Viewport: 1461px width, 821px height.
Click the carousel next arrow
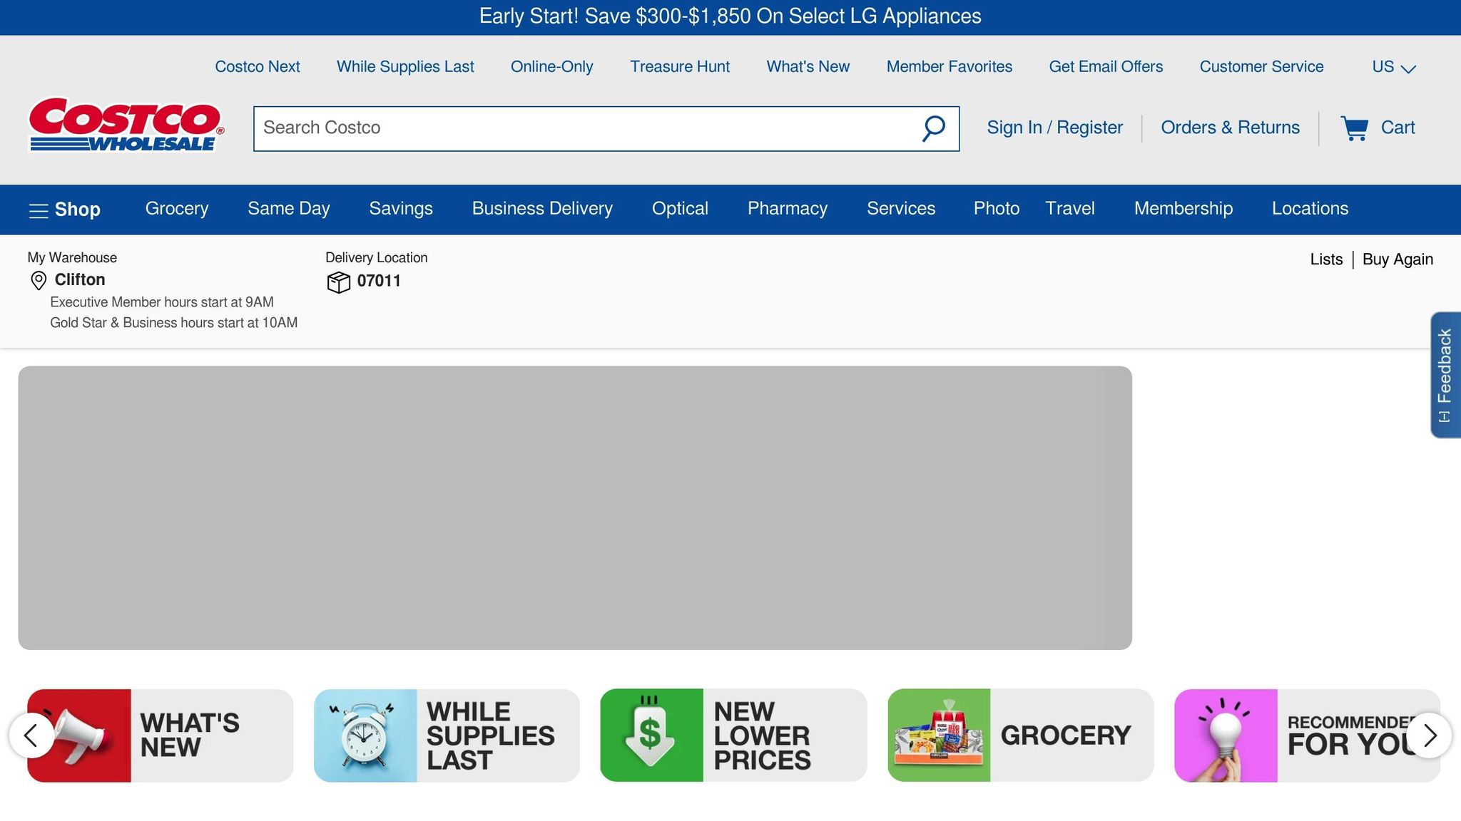tap(1430, 735)
